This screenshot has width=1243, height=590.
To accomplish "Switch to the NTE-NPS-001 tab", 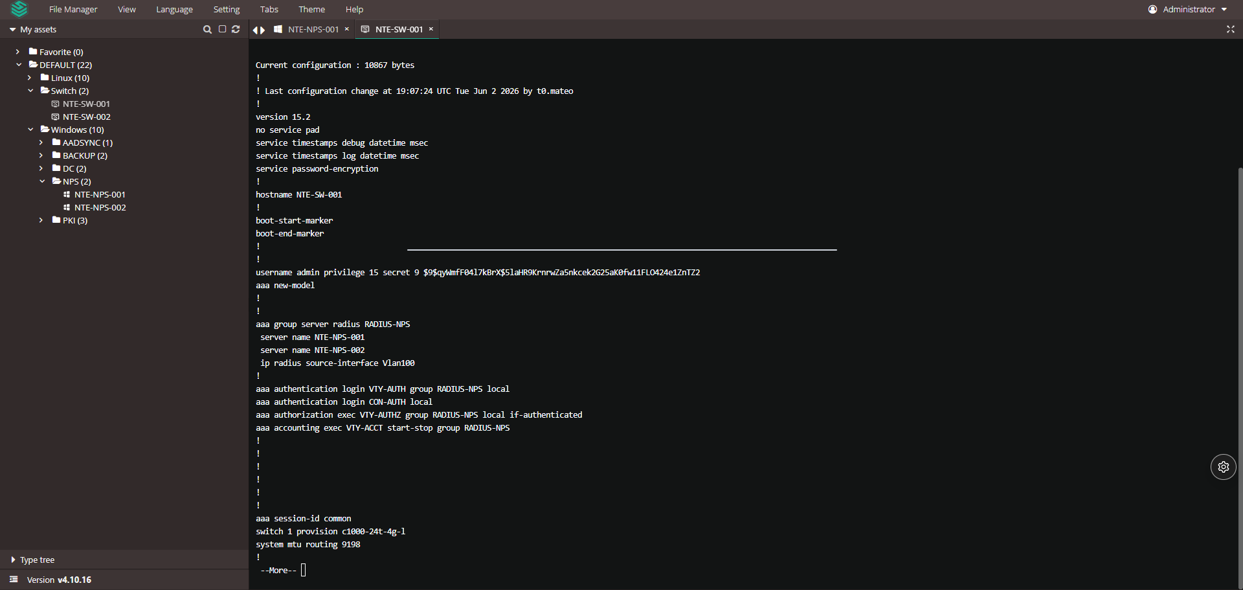I will [313, 29].
